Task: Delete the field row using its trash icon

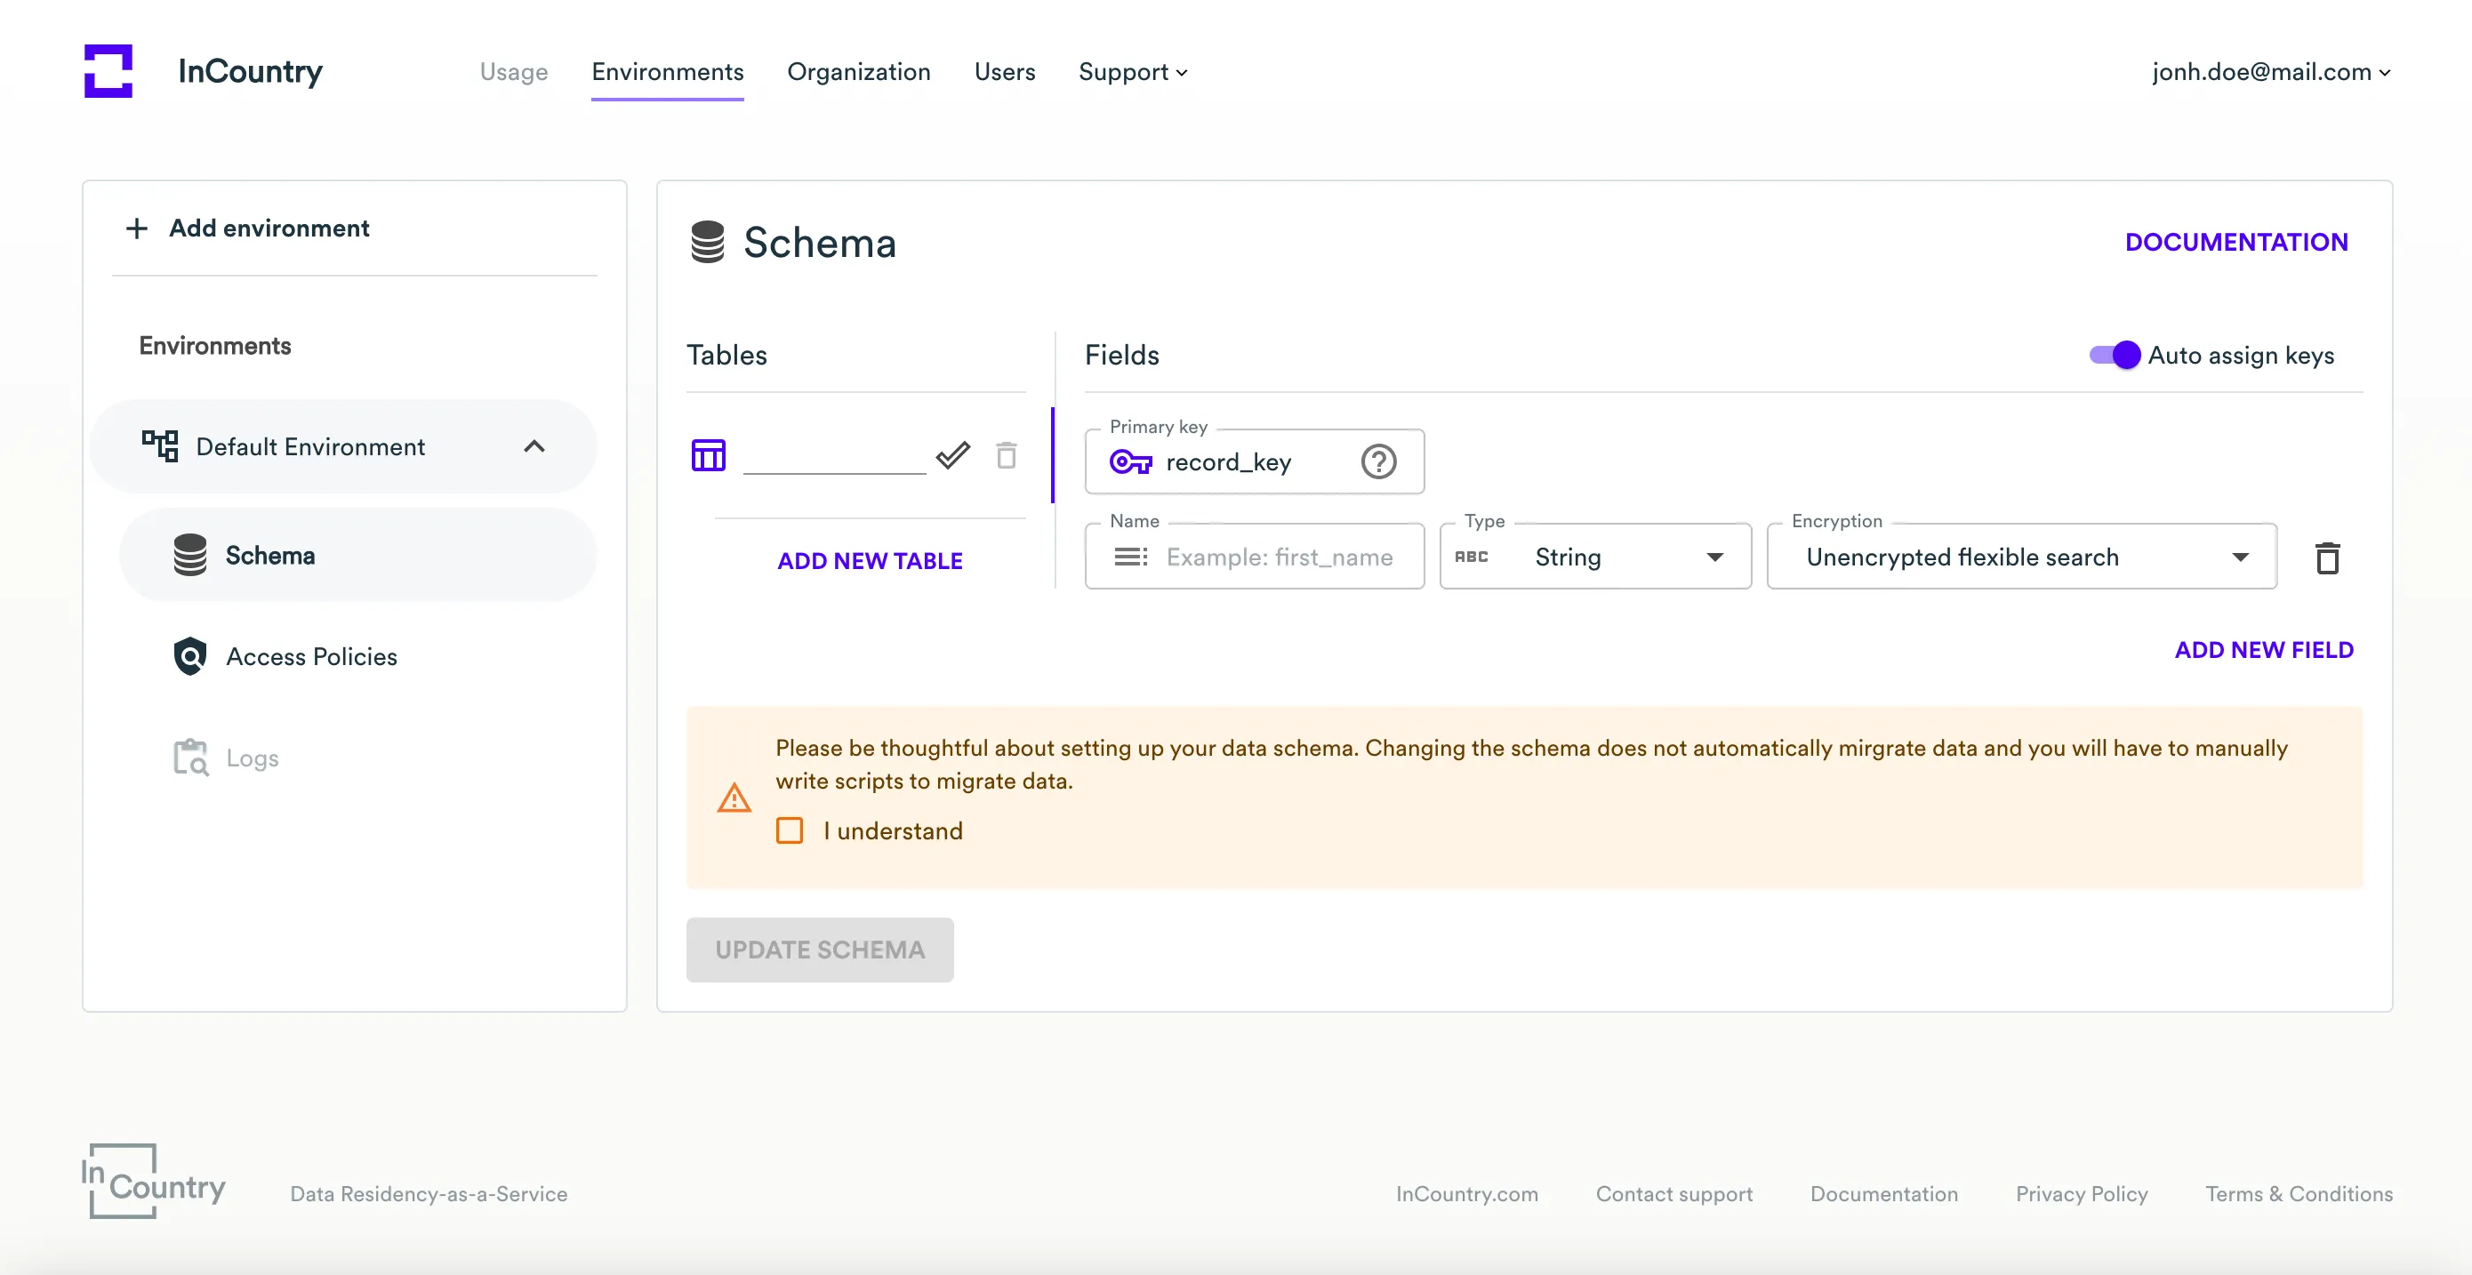Action: (x=2327, y=557)
